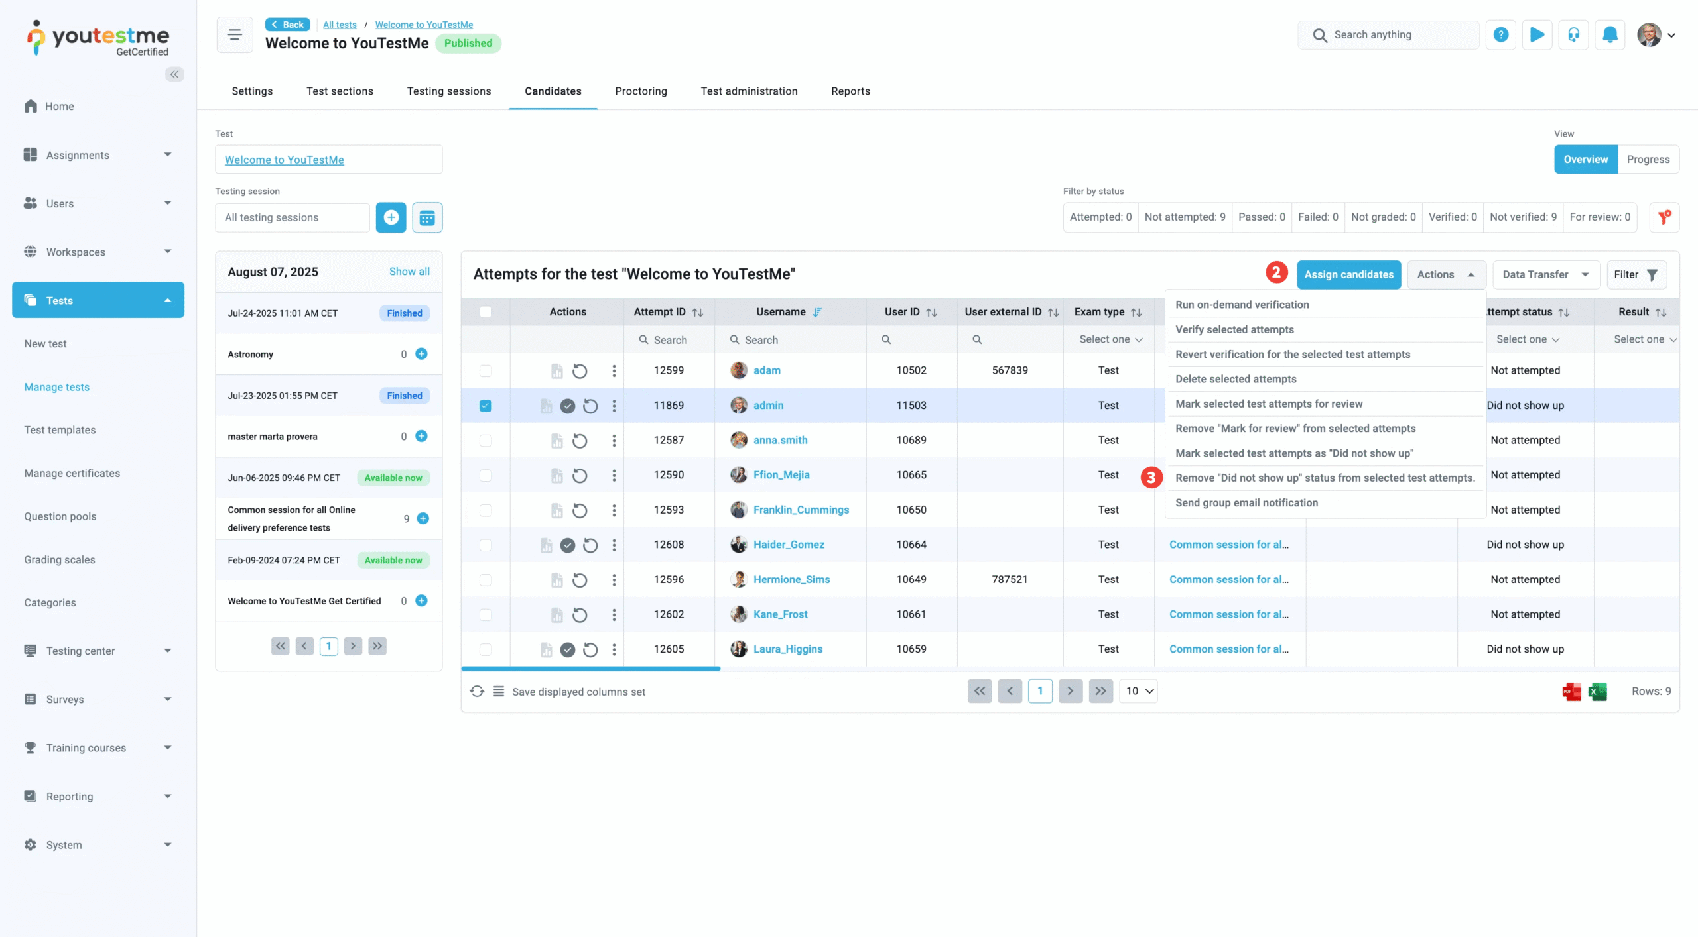Click the horizontal scrollbar under the attempts table
The height and width of the screenshot is (937, 1698).
click(590, 669)
